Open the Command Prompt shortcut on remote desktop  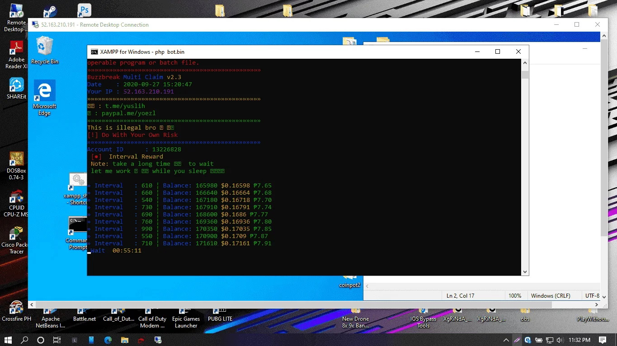coord(77,233)
